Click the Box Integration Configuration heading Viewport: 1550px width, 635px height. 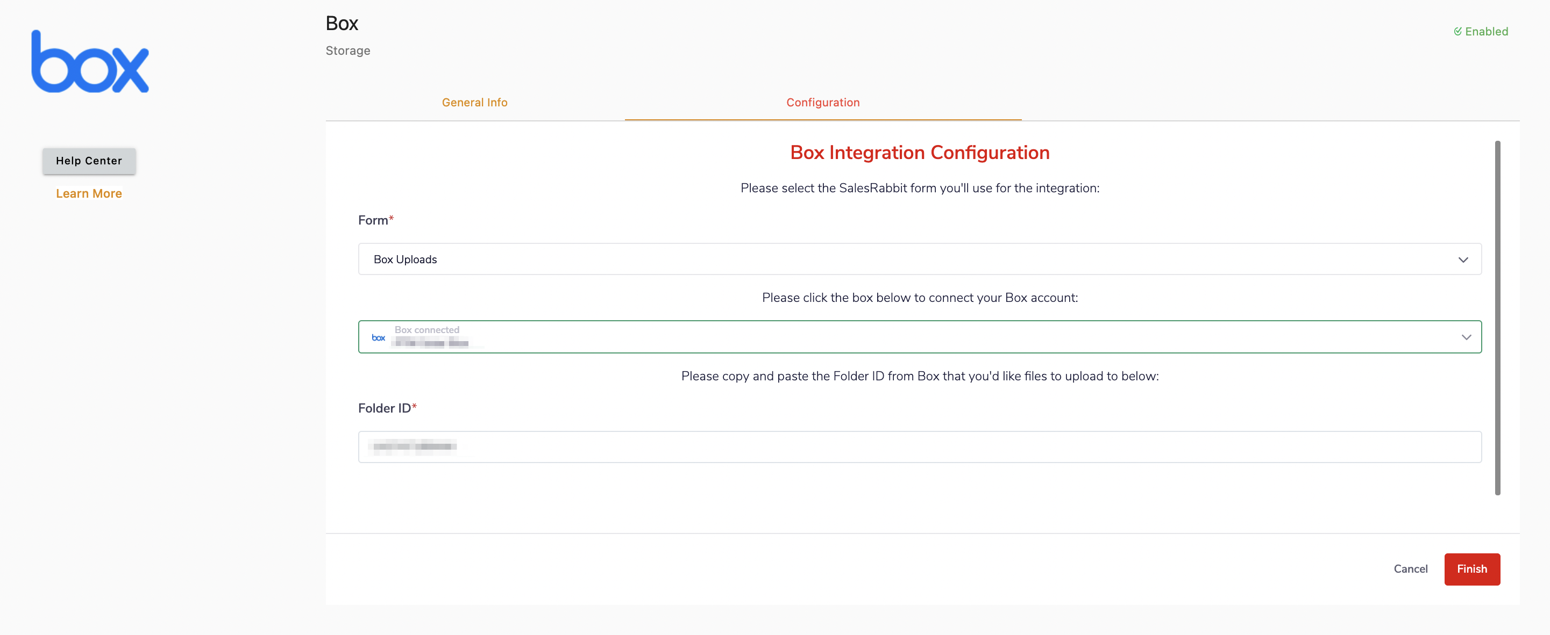tap(920, 153)
